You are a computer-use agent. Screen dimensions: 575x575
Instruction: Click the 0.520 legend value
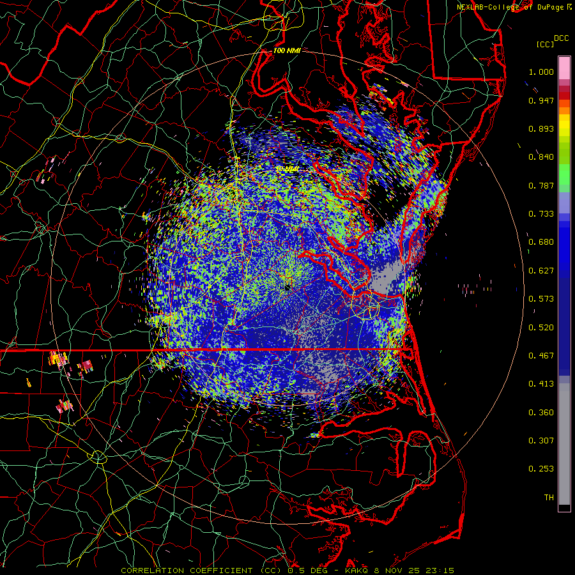541,328
